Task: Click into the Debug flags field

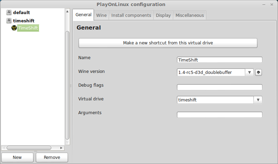Action: click(219, 87)
